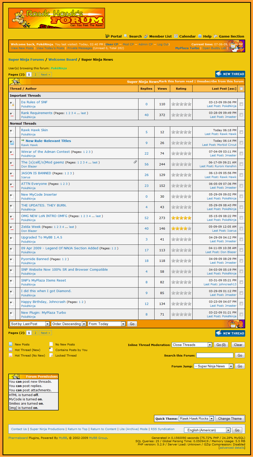
Task: Open the Portal icon in navigation
Action: tap(107, 36)
